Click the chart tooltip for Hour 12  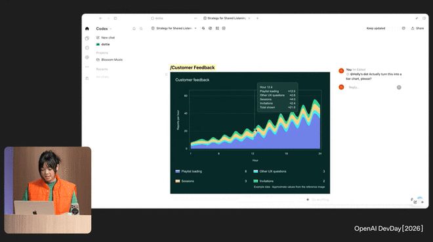pos(278,97)
